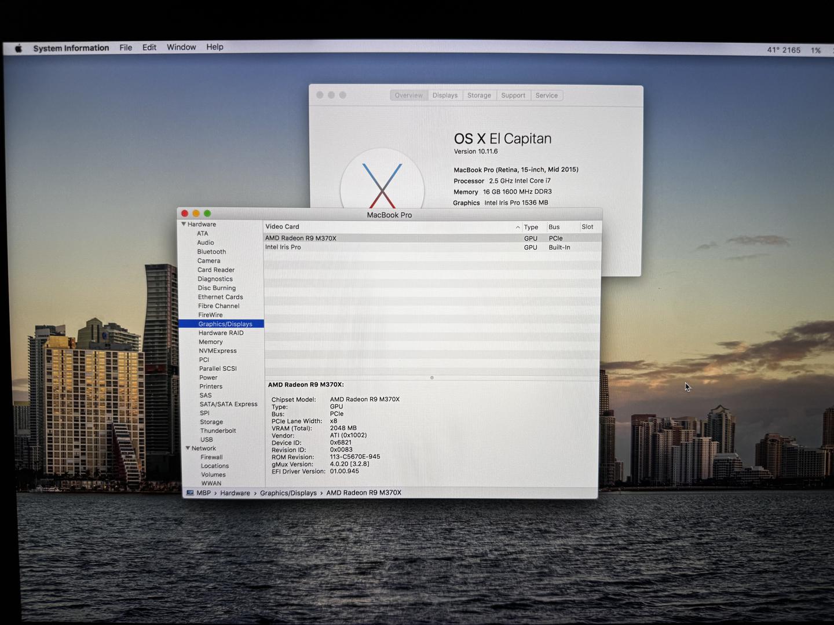Select Storage in the Hardware sidebar list
The image size is (834, 625).
click(211, 422)
